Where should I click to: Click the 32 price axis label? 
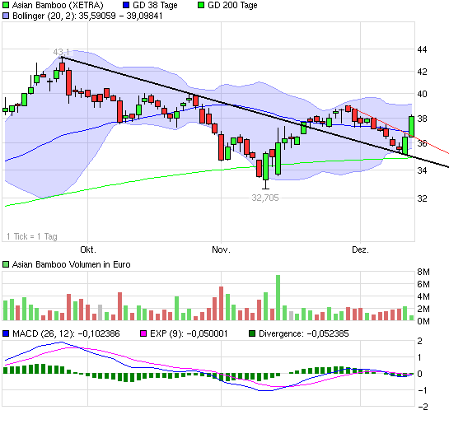[x=422, y=198]
